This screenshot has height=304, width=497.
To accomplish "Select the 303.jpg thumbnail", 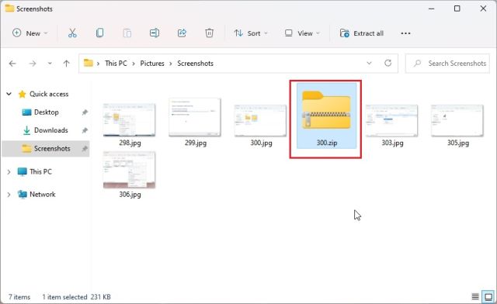I will [x=391, y=121].
